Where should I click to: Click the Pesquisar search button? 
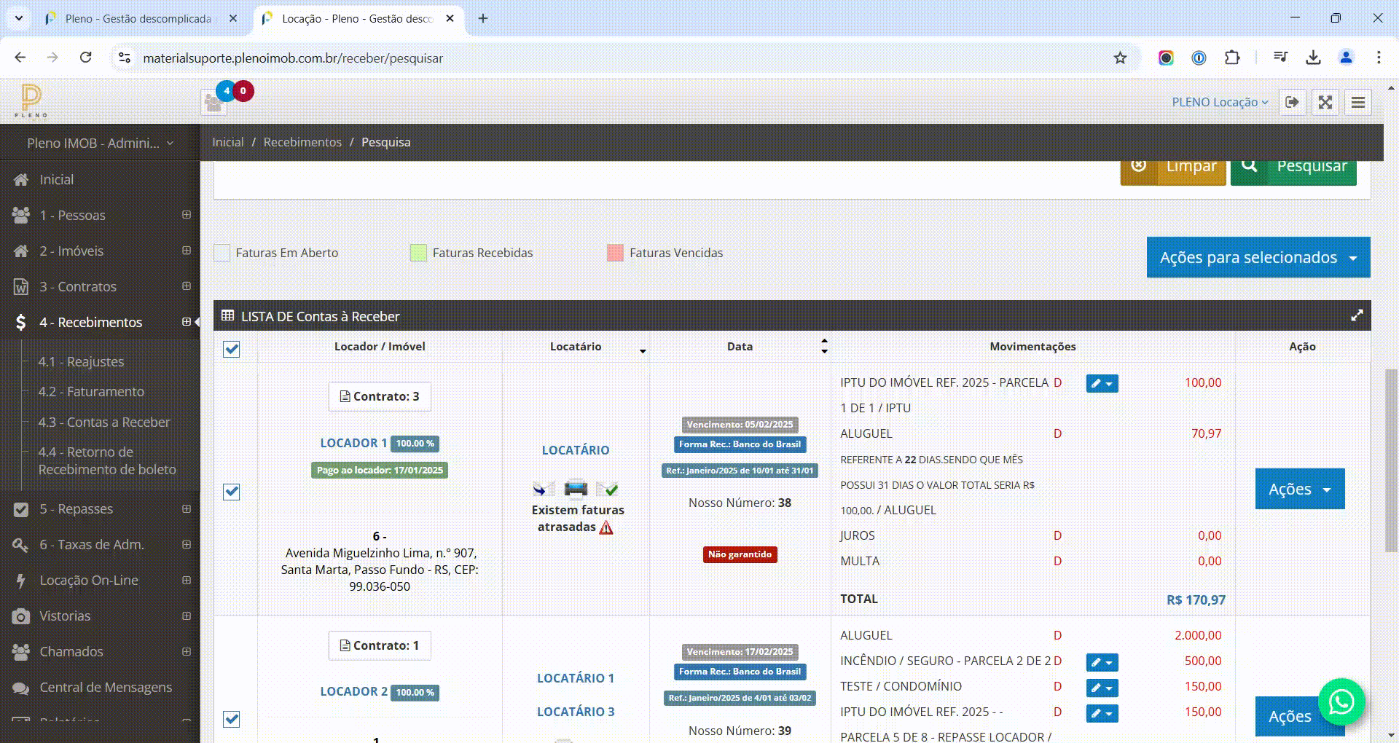[x=1293, y=166]
